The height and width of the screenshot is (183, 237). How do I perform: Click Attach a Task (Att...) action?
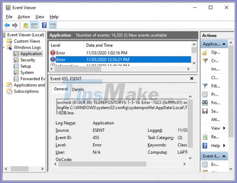pyautogui.click(x=216, y=120)
